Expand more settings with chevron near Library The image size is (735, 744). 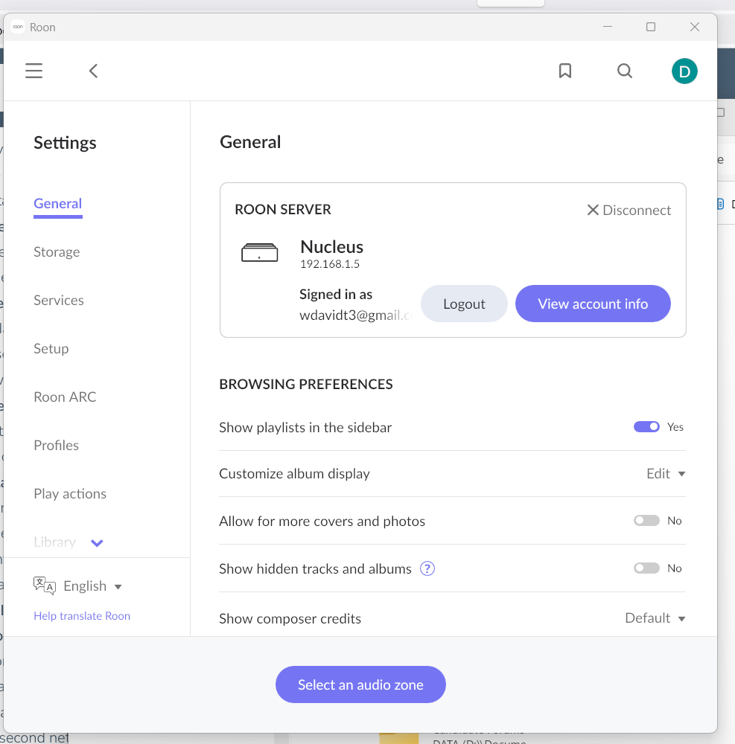pyautogui.click(x=97, y=542)
